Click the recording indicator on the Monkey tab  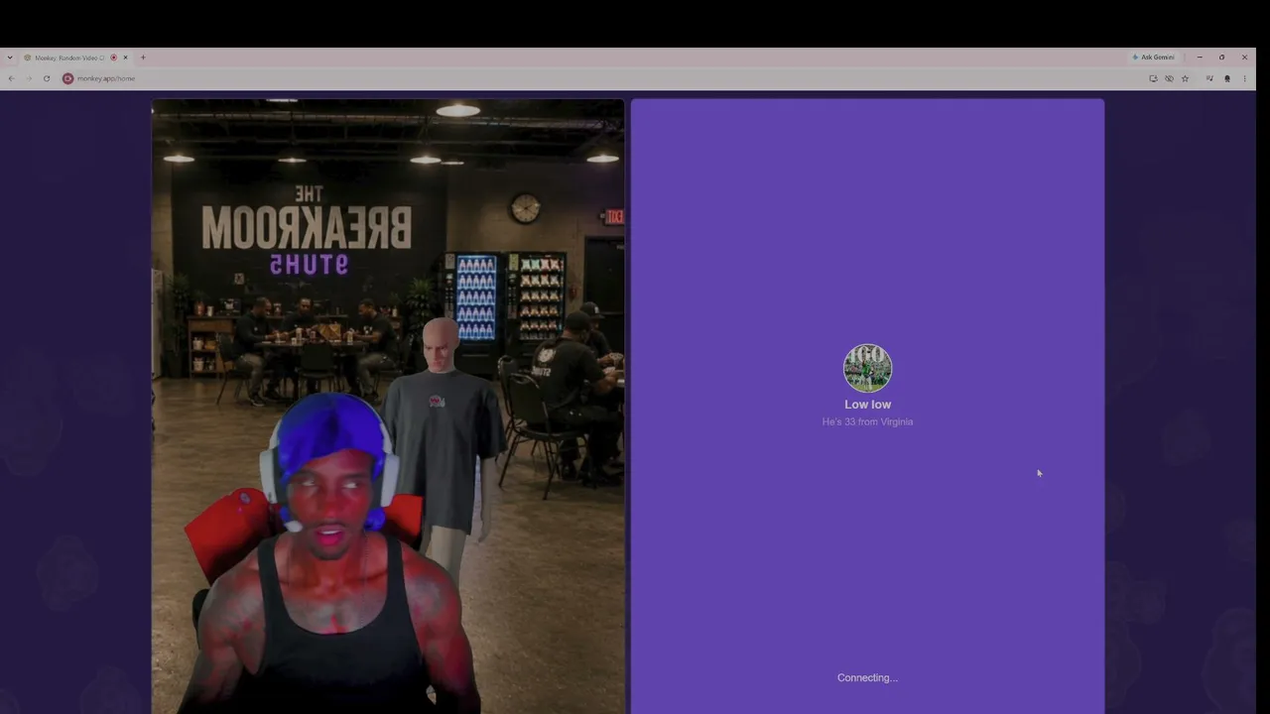point(113,58)
